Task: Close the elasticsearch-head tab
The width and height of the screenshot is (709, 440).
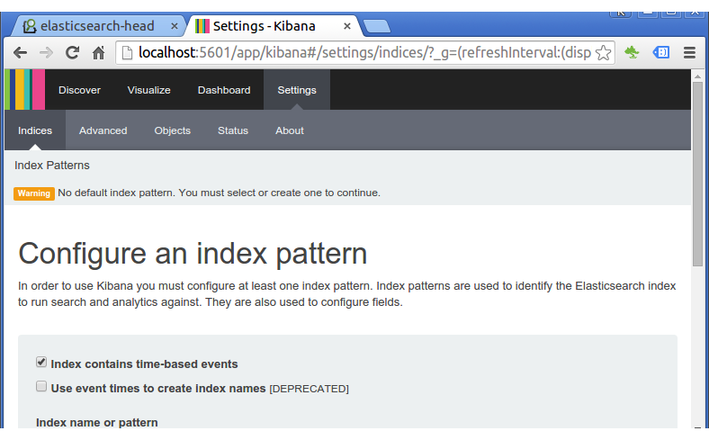Action: coord(174,26)
